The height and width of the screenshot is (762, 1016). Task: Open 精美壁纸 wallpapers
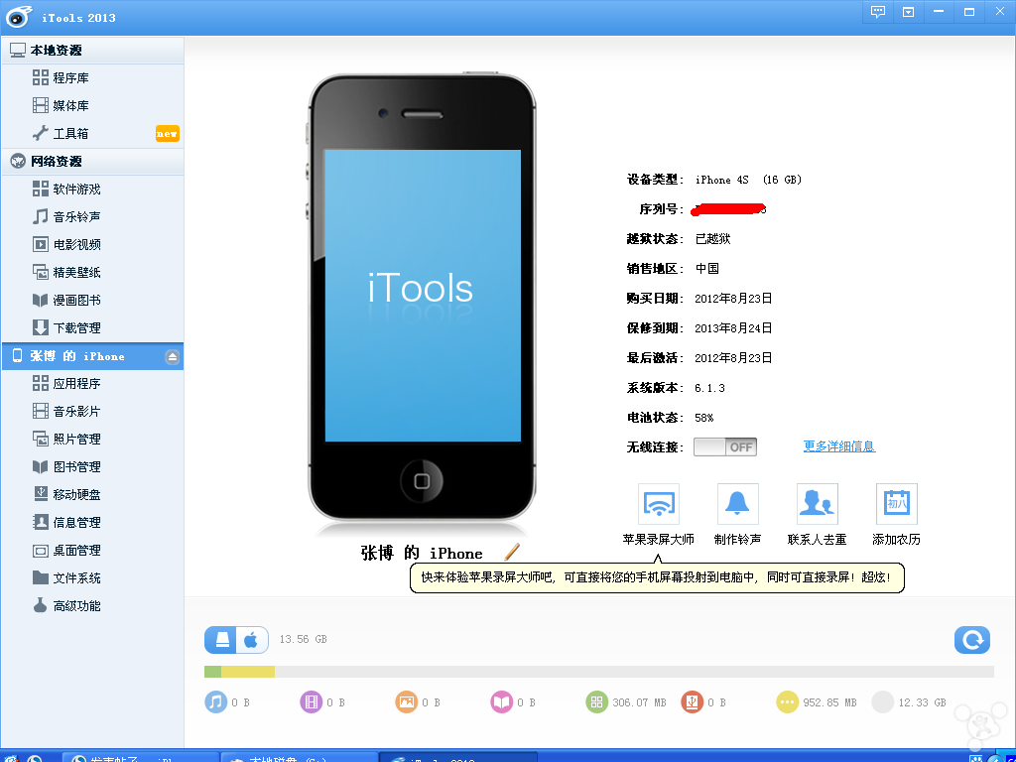tap(92, 273)
